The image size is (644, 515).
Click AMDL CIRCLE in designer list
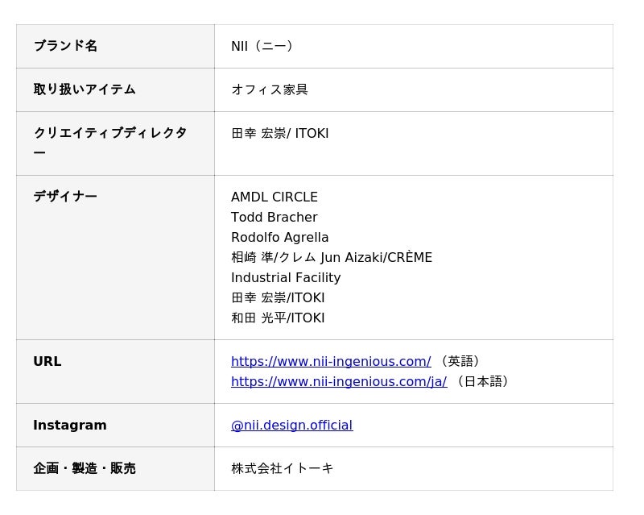275,197
